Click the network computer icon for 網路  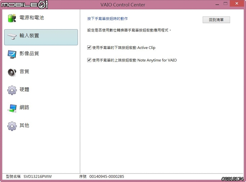tap(12, 109)
